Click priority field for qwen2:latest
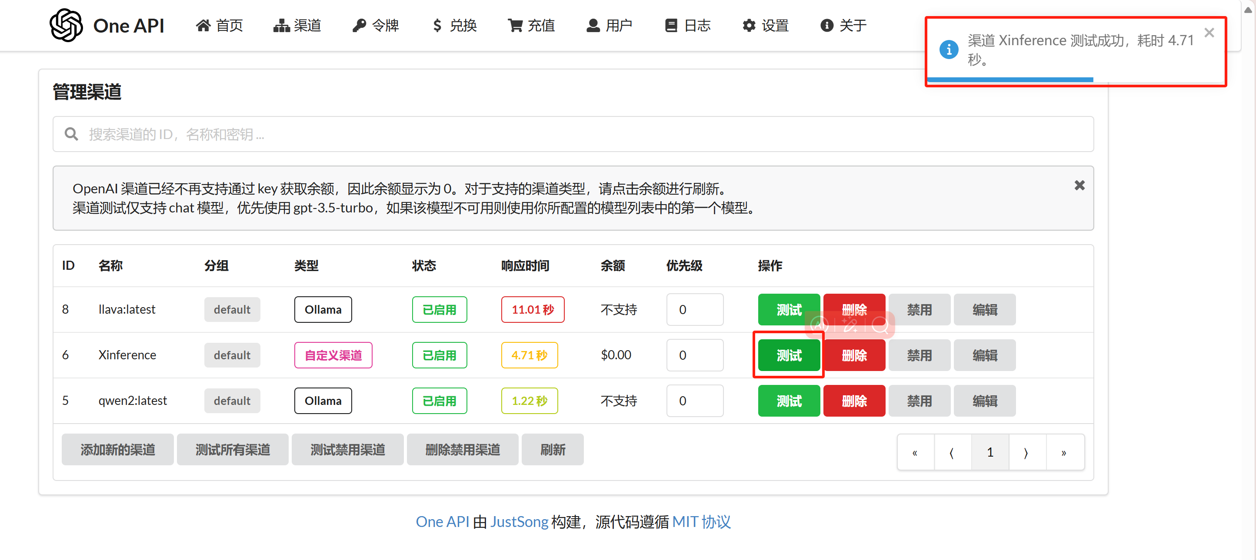Viewport: 1256px width, 560px height. [x=695, y=401]
